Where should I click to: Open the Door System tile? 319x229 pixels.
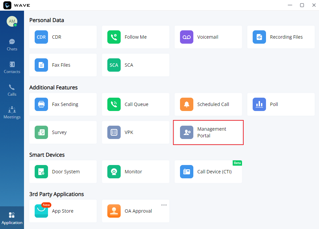click(x=63, y=172)
